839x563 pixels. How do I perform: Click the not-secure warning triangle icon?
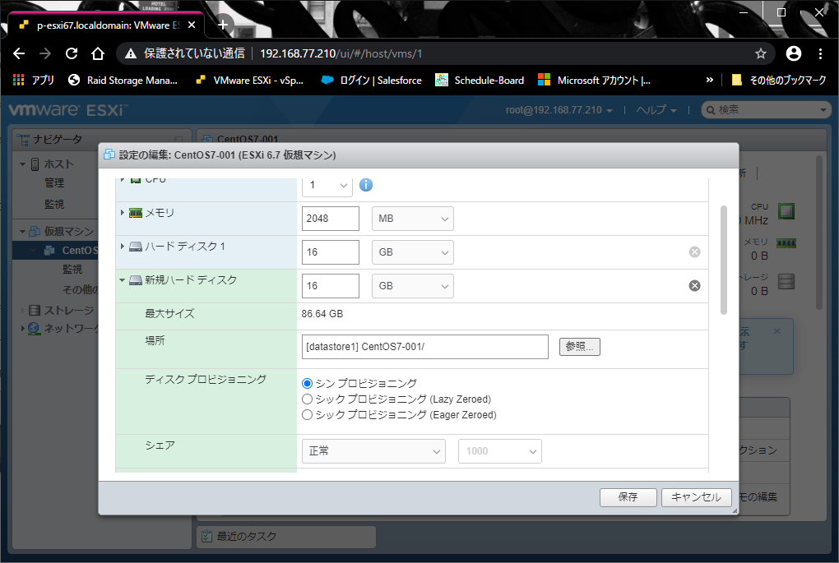pos(131,53)
